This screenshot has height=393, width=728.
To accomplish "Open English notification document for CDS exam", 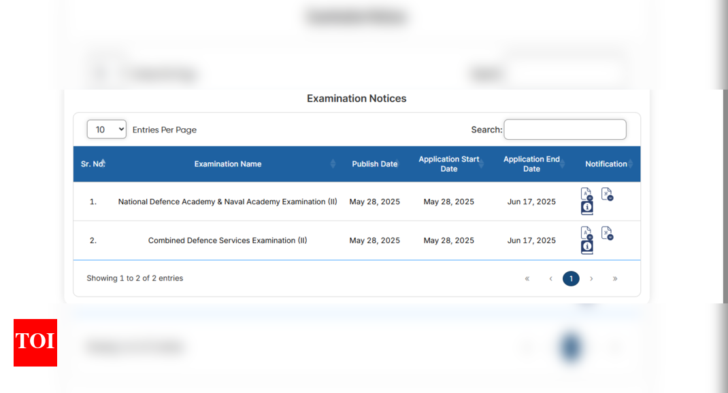I will click(x=586, y=233).
